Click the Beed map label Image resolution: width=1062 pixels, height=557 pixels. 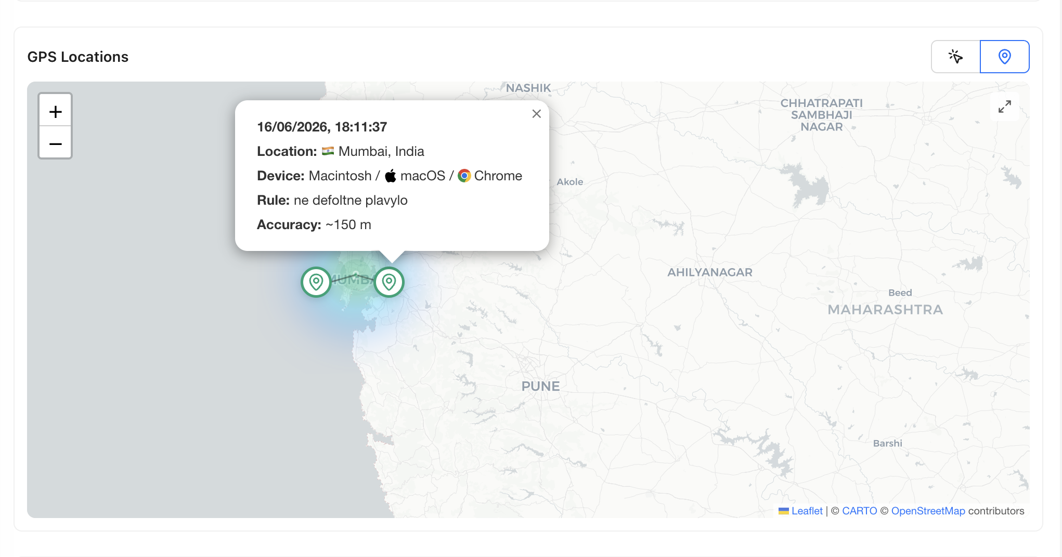(900, 293)
